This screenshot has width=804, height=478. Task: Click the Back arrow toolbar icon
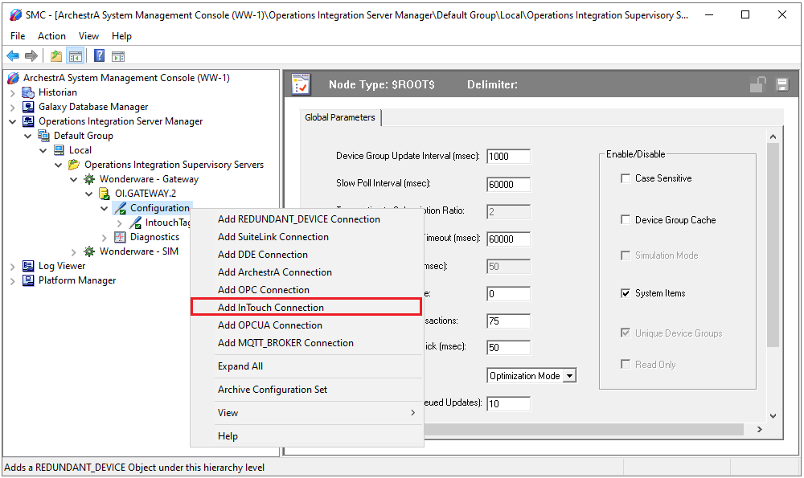pos(13,56)
